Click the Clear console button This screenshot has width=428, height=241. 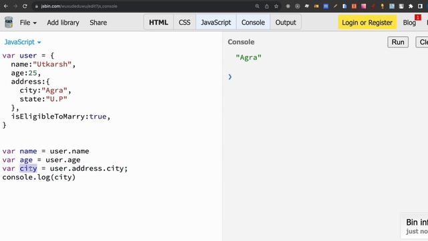coord(422,42)
